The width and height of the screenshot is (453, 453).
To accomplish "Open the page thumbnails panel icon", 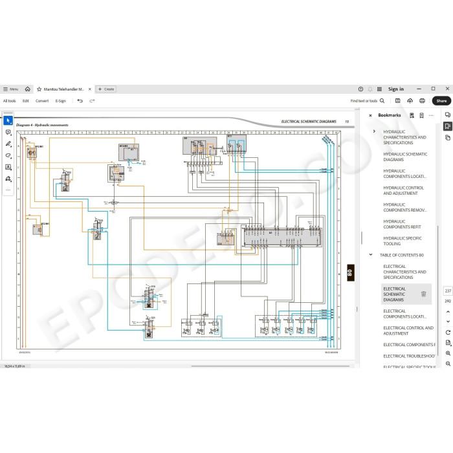I will pos(448,138).
